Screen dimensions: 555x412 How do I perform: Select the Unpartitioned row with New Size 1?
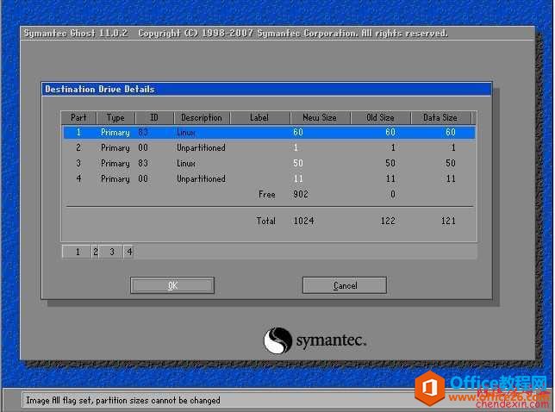270,147
